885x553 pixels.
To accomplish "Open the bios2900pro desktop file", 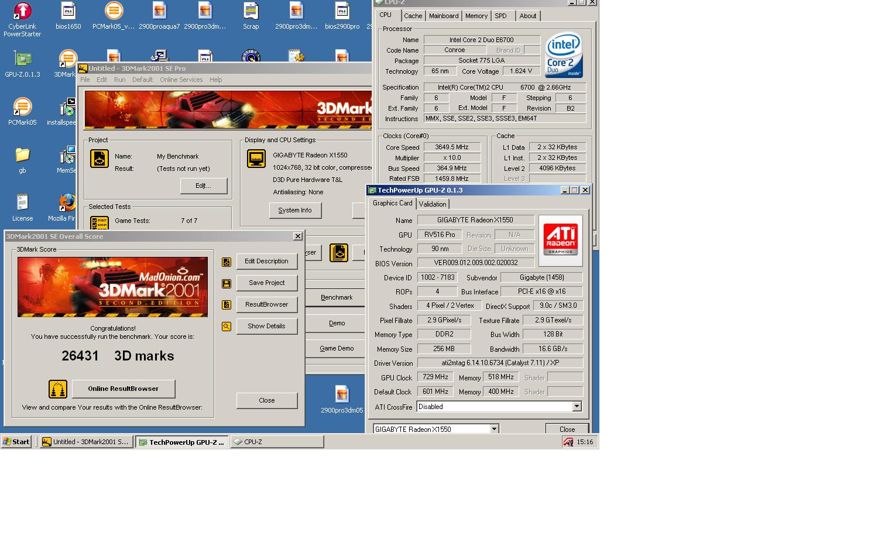I will click(342, 16).
